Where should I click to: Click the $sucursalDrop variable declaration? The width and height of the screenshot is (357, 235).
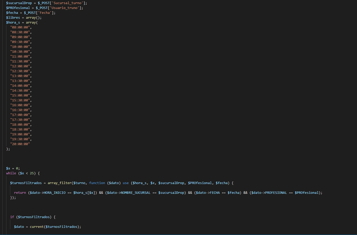click(19, 3)
